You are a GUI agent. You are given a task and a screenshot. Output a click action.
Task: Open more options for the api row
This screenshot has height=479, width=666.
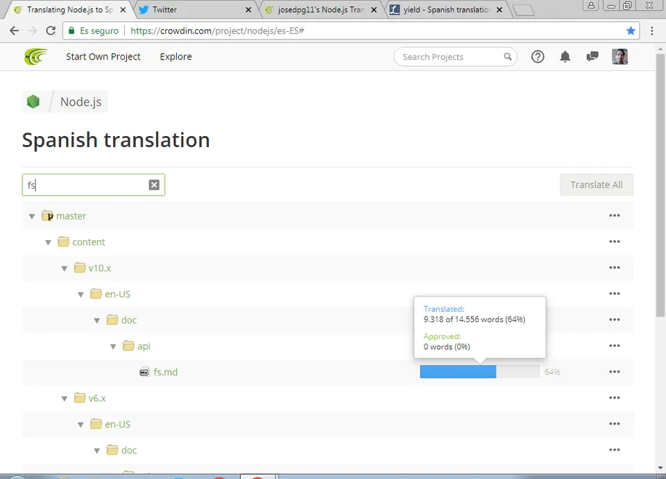(614, 346)
